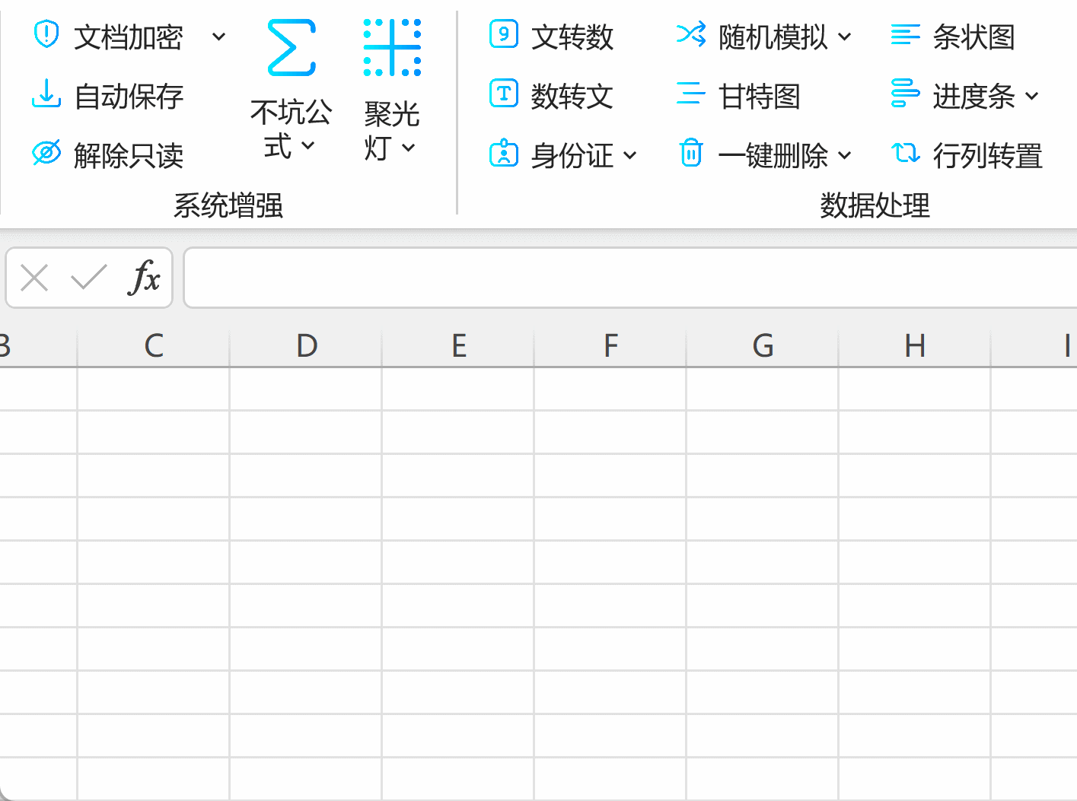Open the 身份证 dropdown menu
Viewport: 1077px width, 801px height.
[632, 156]
